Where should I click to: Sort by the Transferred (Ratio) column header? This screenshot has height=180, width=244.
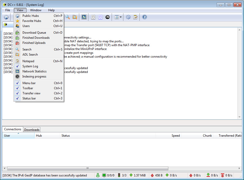[227, 136]
